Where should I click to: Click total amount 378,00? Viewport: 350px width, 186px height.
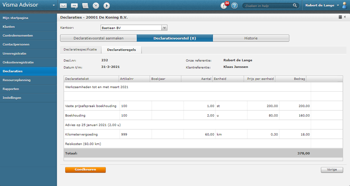(x=303, y=153)
